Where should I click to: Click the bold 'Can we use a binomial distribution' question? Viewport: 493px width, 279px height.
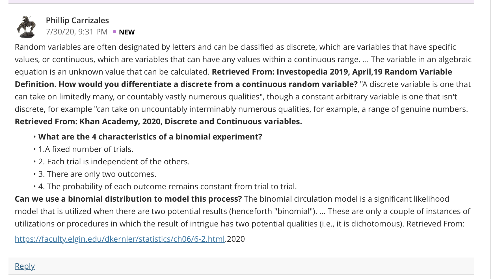click(x=128, y=199)
